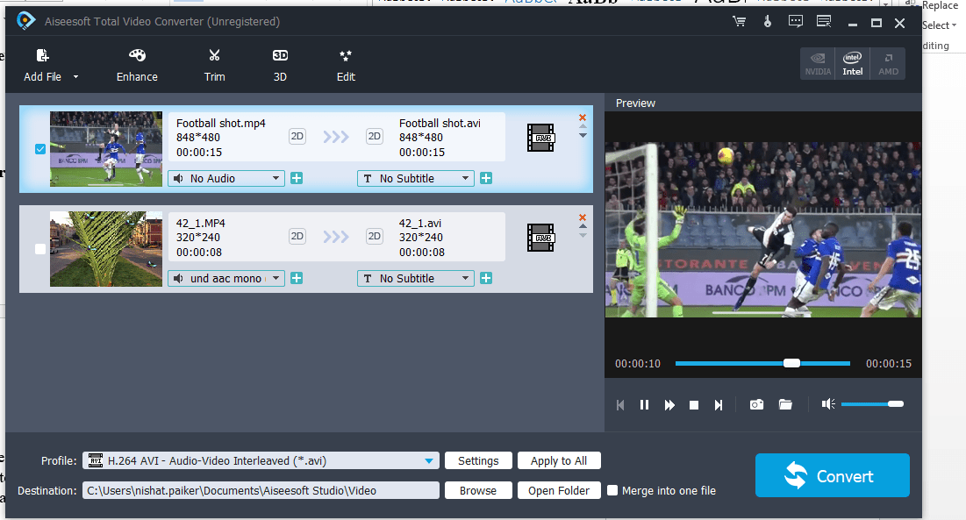
Task: Remove Football shot.mp4 from list
Action: 583,118
